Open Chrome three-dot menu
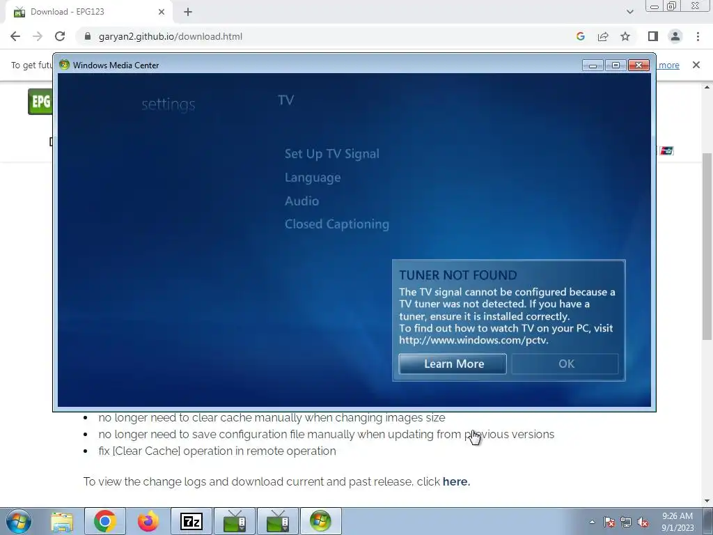The image size is (713, 535). (698, 36)
